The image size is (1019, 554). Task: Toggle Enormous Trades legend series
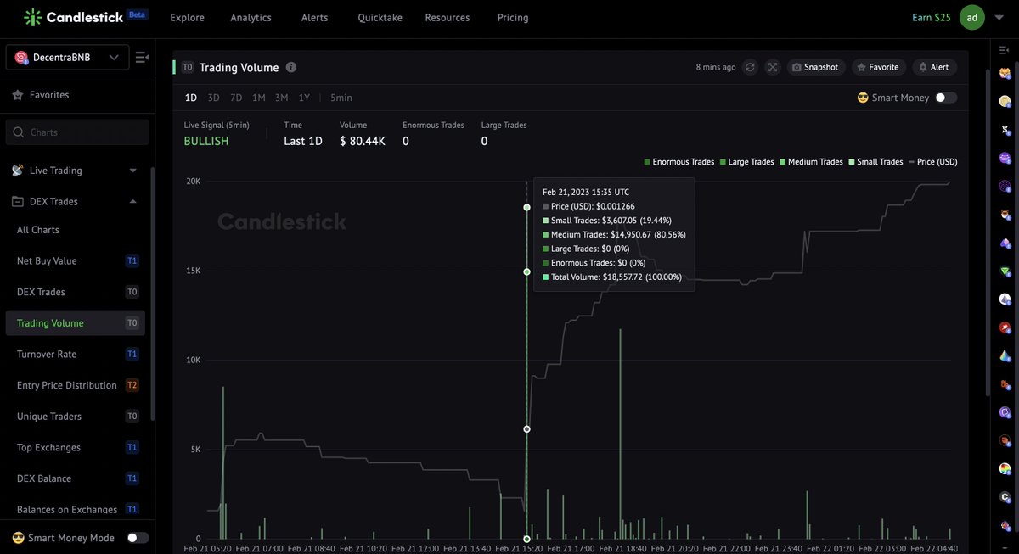(679, 161)
